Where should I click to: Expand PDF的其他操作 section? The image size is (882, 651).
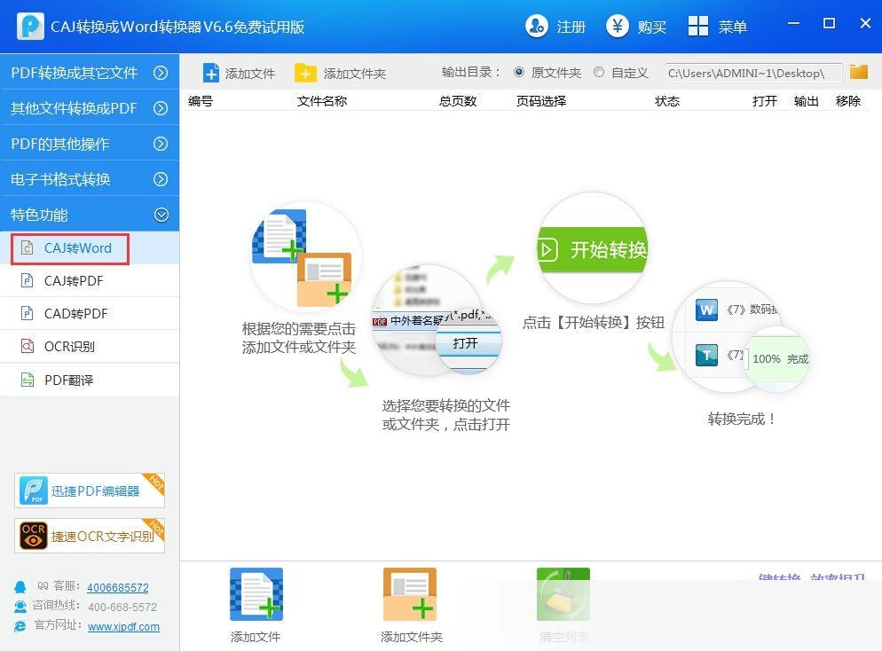point(90,144)
